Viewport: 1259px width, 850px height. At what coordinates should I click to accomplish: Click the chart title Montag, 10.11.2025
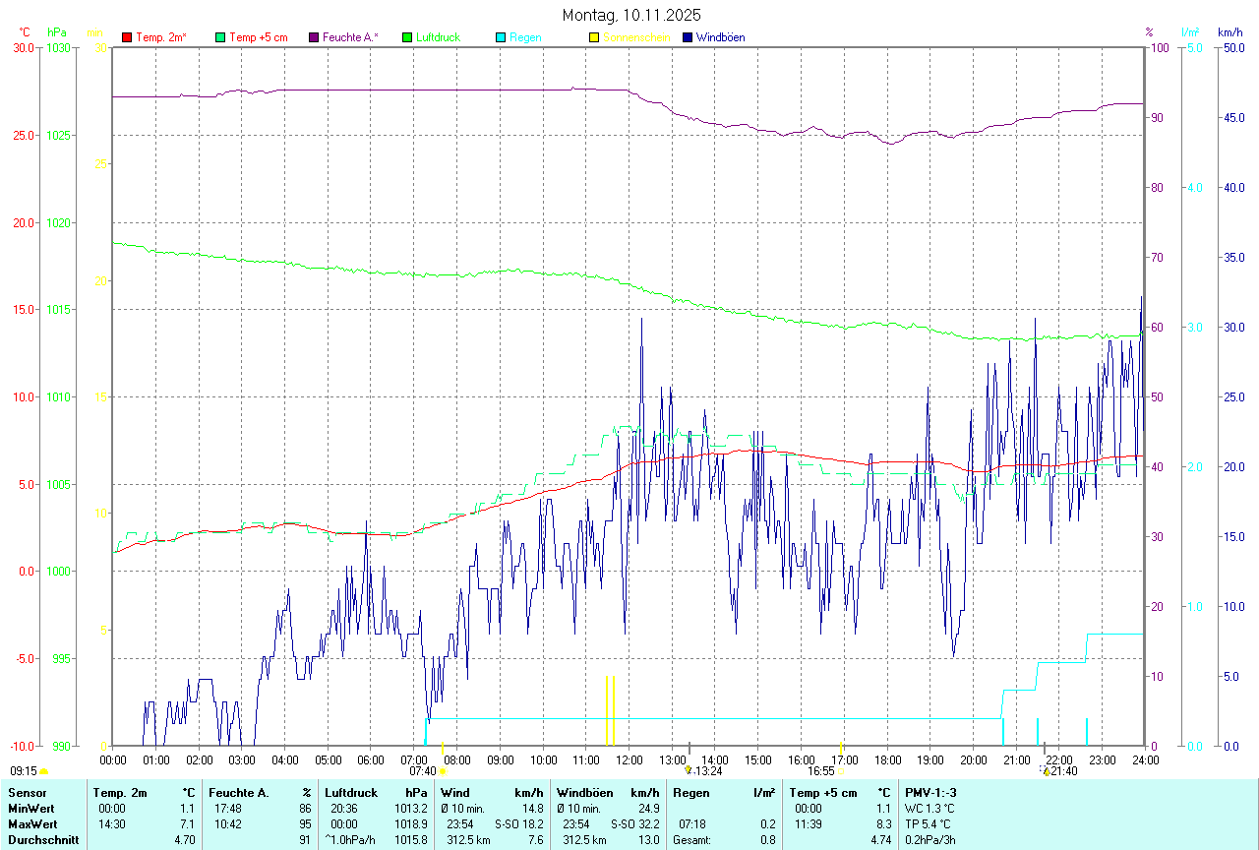[631, 15]
